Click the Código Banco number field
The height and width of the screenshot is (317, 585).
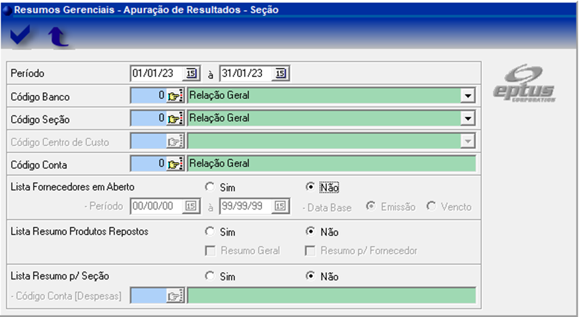148,96
